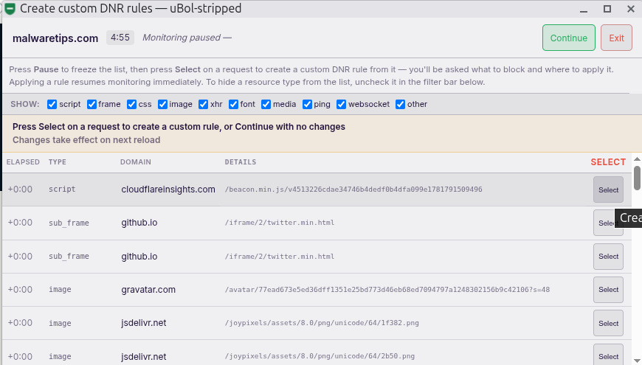Click the request list scrollbar thumb
This screenshot has height=365, width=642.
[x=637, y=178]
